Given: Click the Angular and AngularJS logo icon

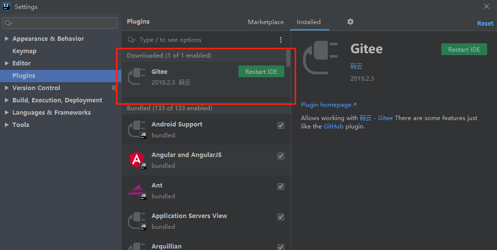Looking at the screenshot, I should [x=137, y=160].
